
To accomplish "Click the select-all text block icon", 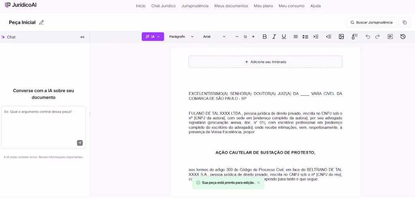I will point(390,37).
